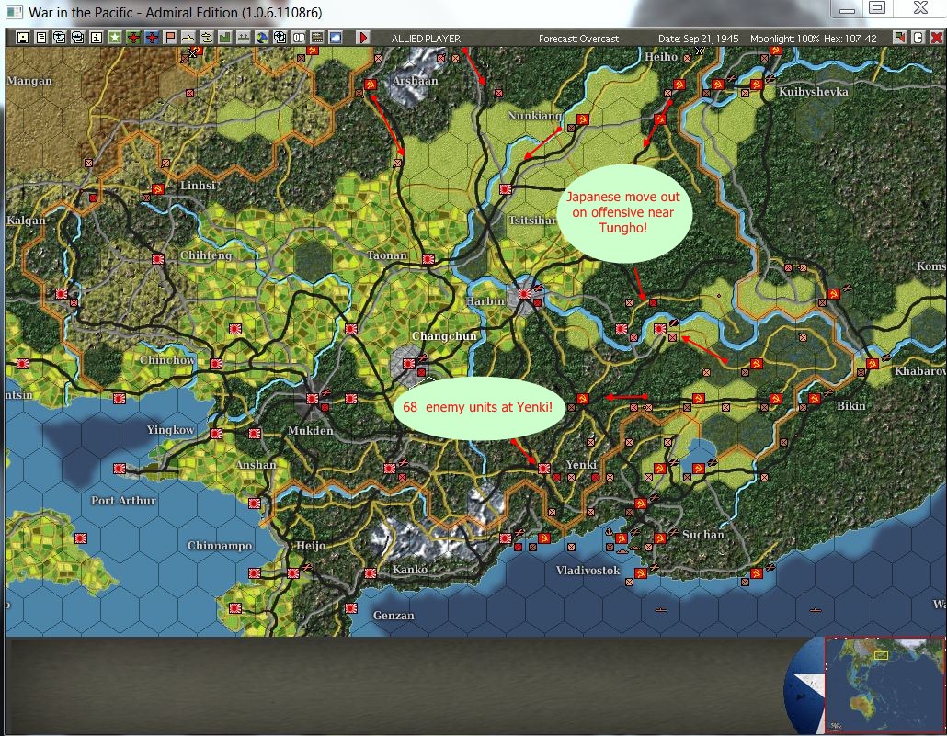This screenshot has height=736, width=947.
Task: Click the gray two-ships toolbar icon
Action: pos(244,38)
